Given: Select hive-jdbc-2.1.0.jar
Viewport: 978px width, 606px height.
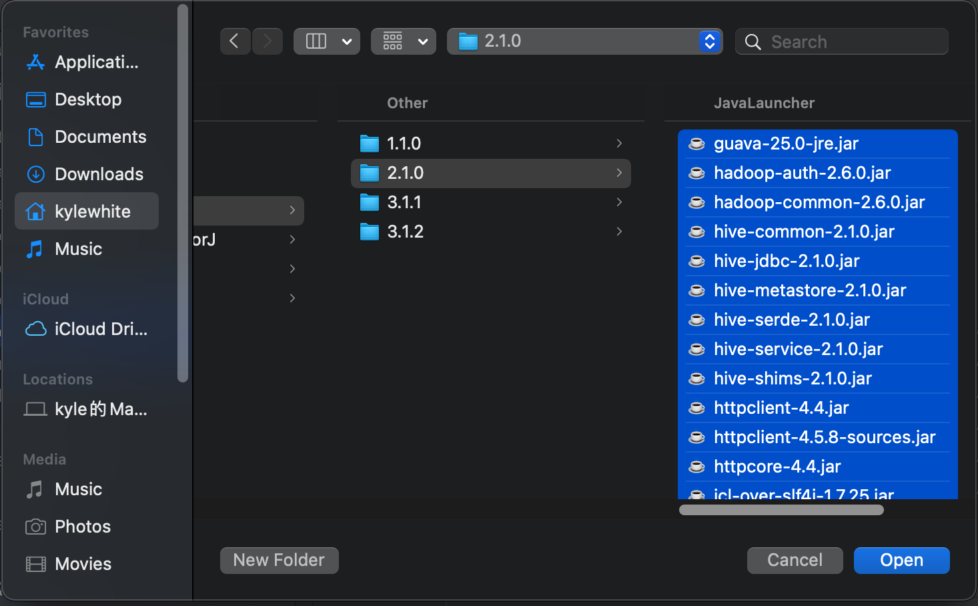Looking at the screenshot, I should pyautogui.click(x=818, y=261).
